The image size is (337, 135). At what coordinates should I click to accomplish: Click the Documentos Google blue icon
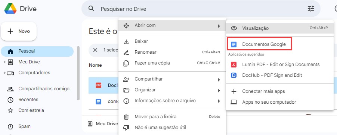coord(234,44)
